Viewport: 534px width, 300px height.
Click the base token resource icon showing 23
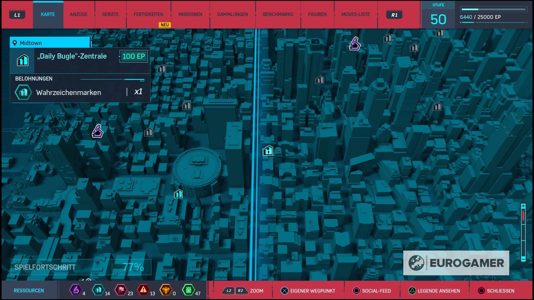121,290
